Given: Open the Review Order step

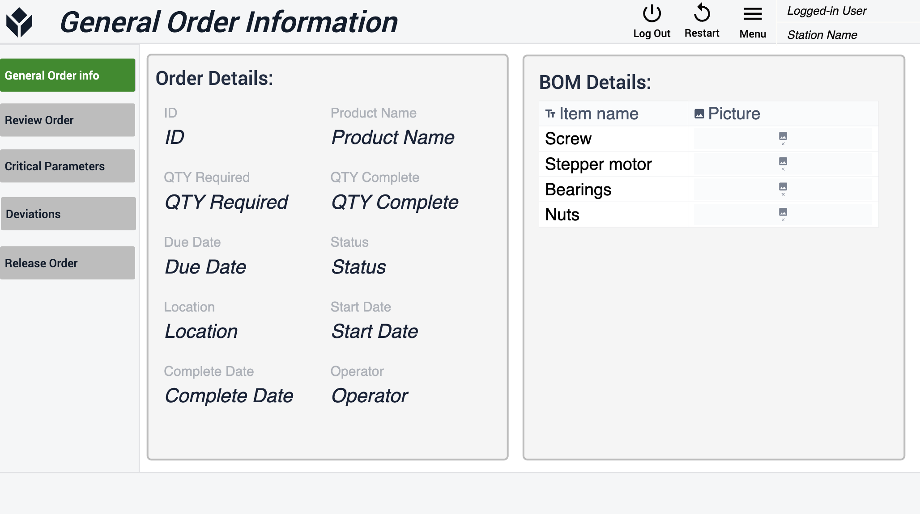Looking at the screenshot, I should coord(68,120).
